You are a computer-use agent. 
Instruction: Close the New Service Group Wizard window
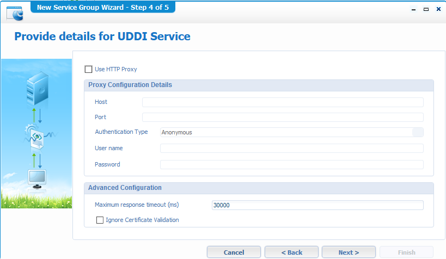438,9
